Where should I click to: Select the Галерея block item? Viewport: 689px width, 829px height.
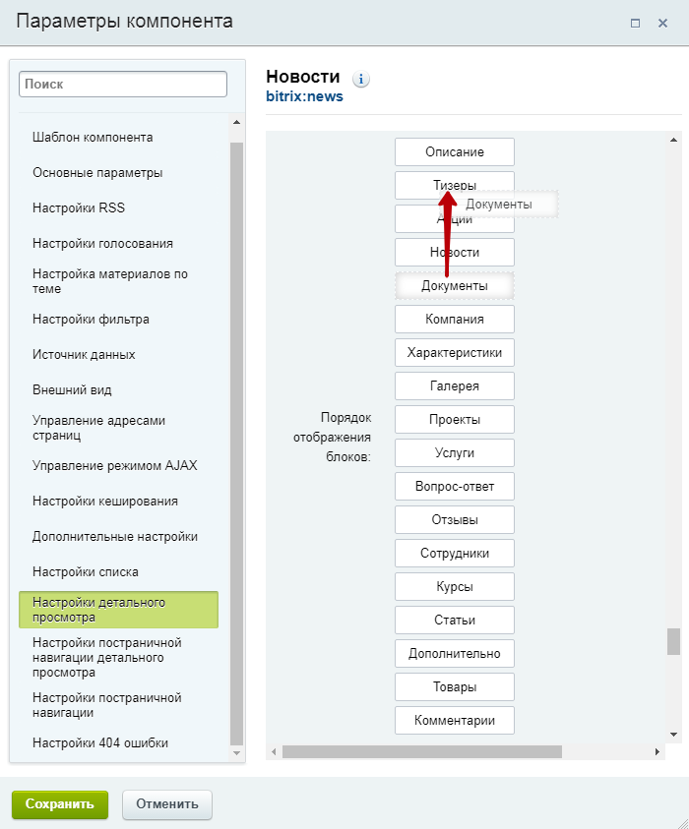click(x=455, y=385)
